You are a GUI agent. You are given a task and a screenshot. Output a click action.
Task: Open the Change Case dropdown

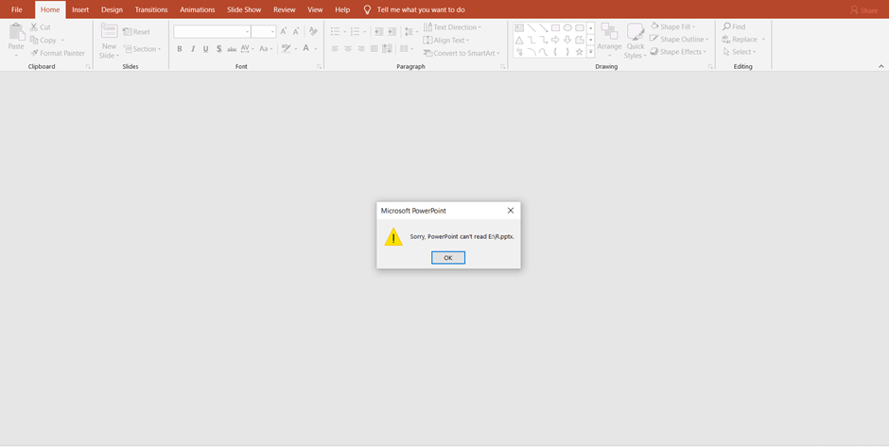click(x=266, y=49)
